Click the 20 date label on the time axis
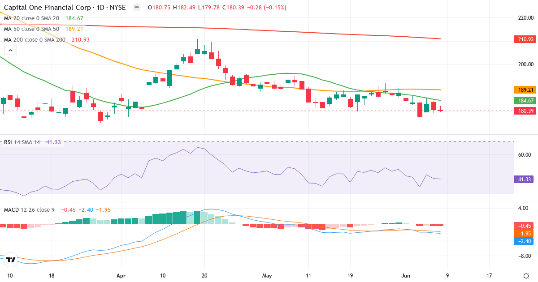The image size is (538, 282). 204,276
